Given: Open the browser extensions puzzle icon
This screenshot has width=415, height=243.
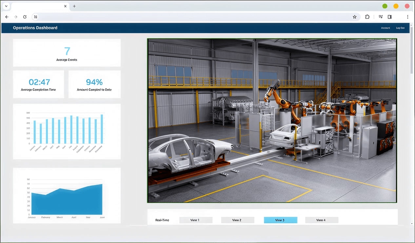Looking at the screenshot, I should [367, 17].
